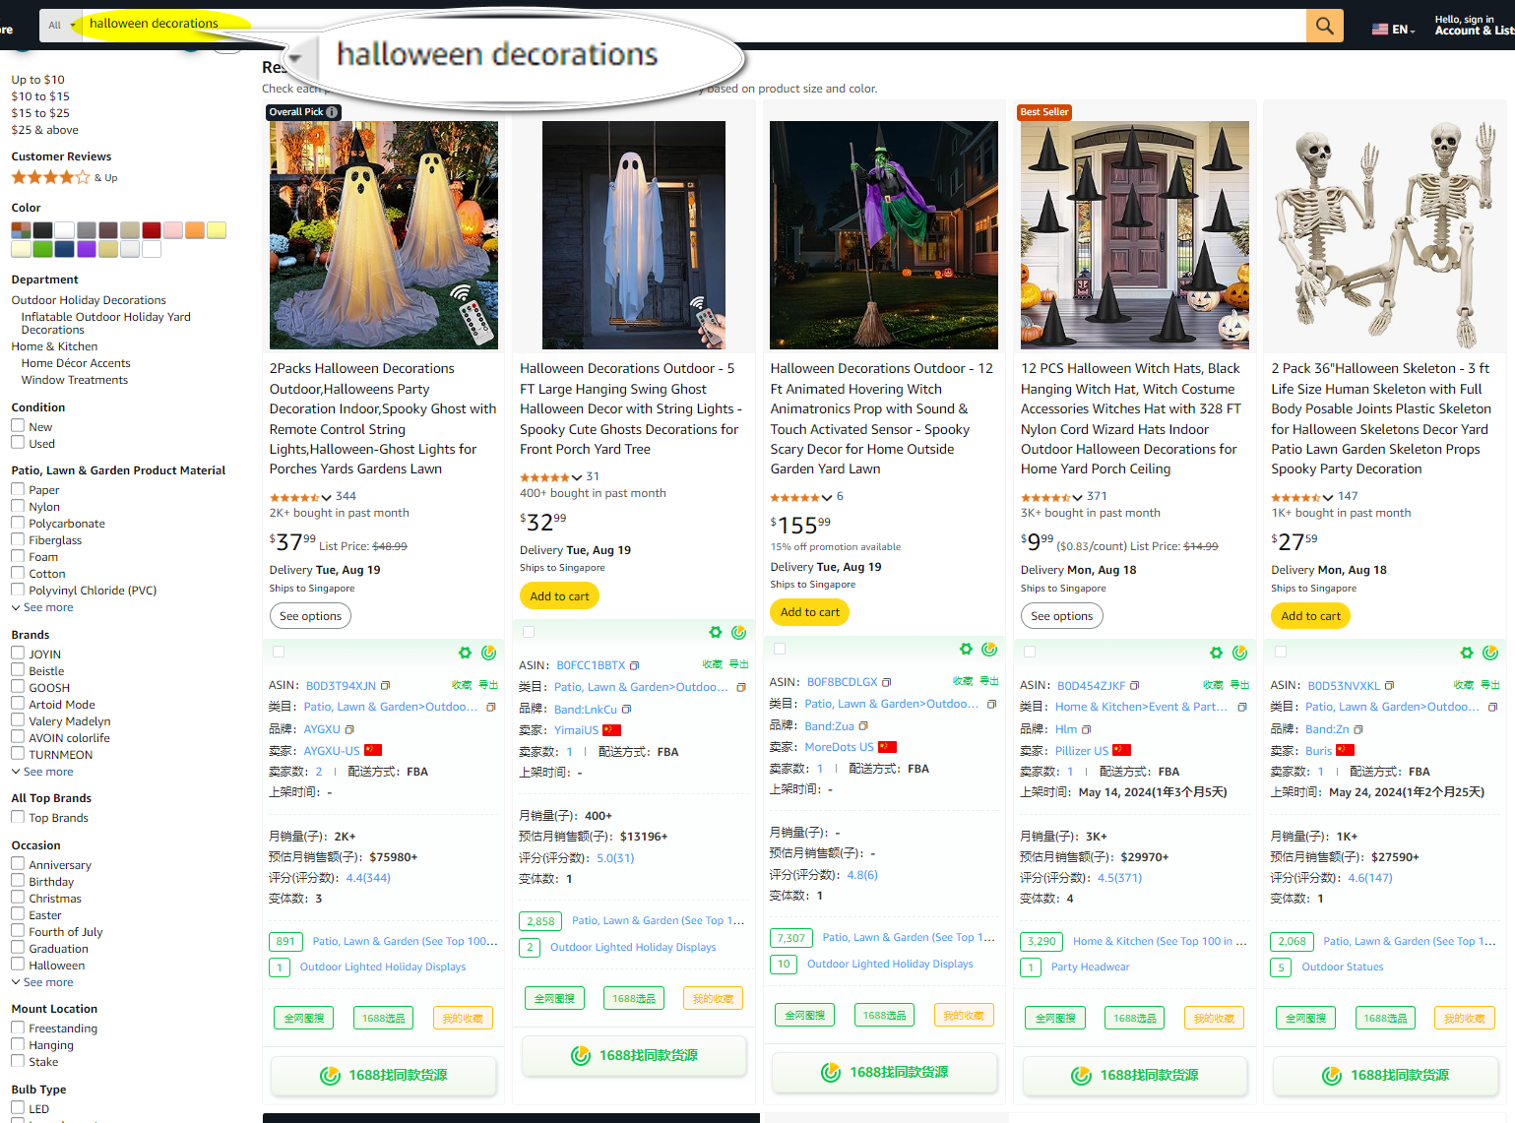
Task: Check the Used condition checkbox
Action: click(x=18, y=442)
